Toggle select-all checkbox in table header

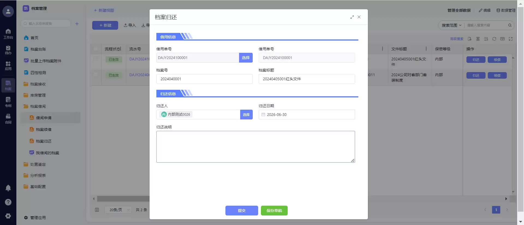(x=96, y=49)
